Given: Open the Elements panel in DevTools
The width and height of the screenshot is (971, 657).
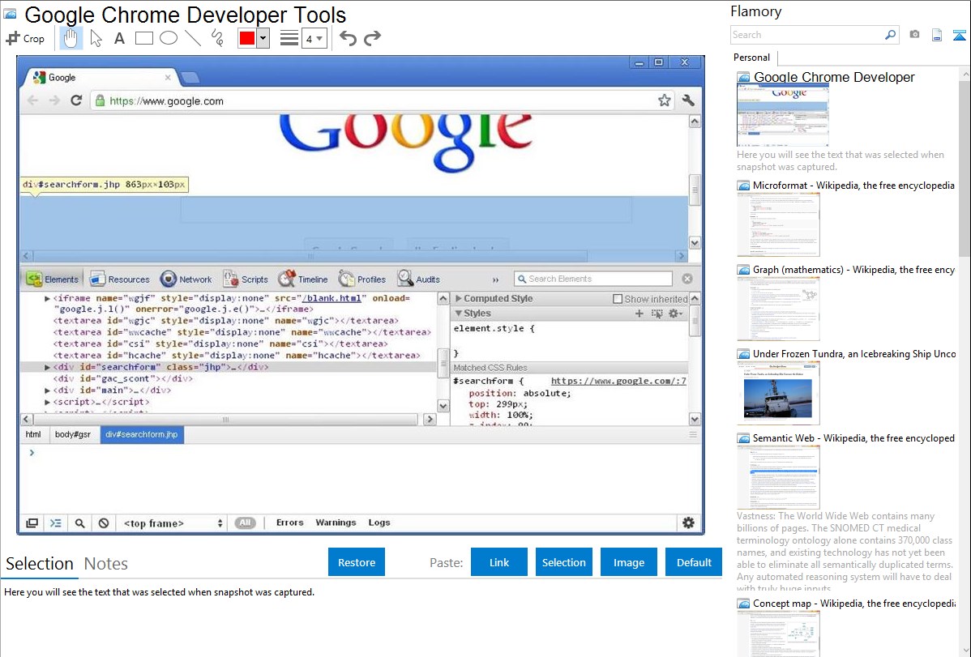Looking at the screenshot, I should pos(53,279).
